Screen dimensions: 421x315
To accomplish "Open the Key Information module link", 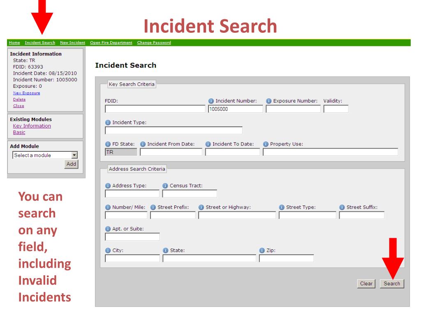I will point(32,126).
